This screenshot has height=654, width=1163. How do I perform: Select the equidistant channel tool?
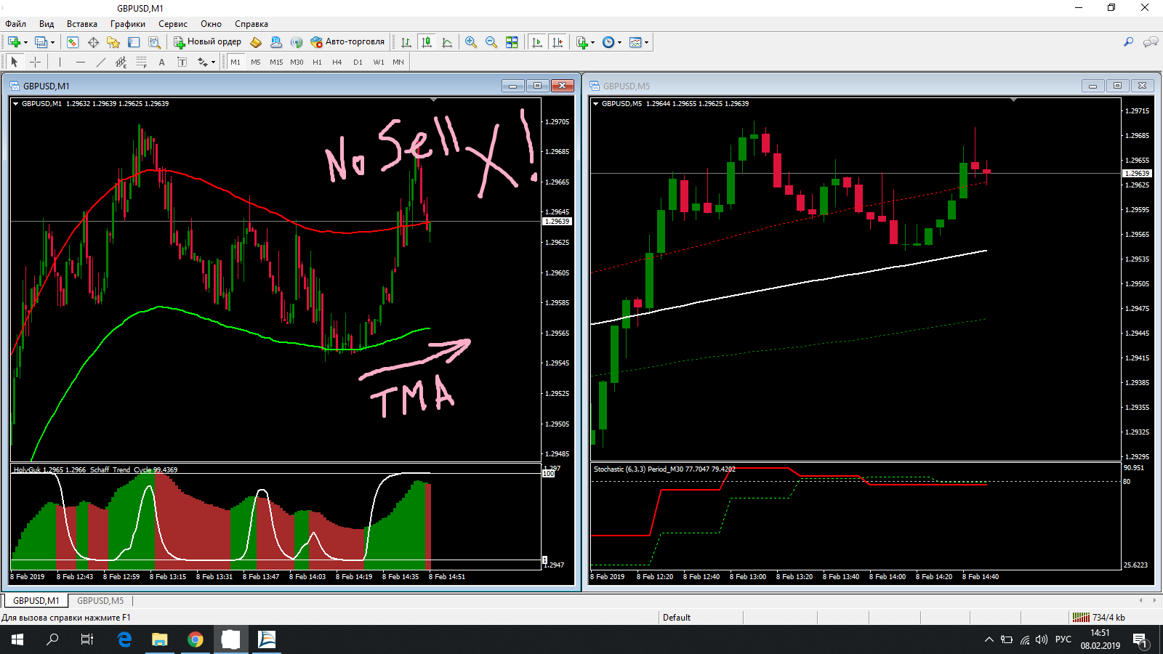tap(121, 62)
